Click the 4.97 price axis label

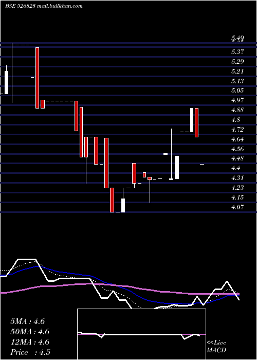coord(237,100)
